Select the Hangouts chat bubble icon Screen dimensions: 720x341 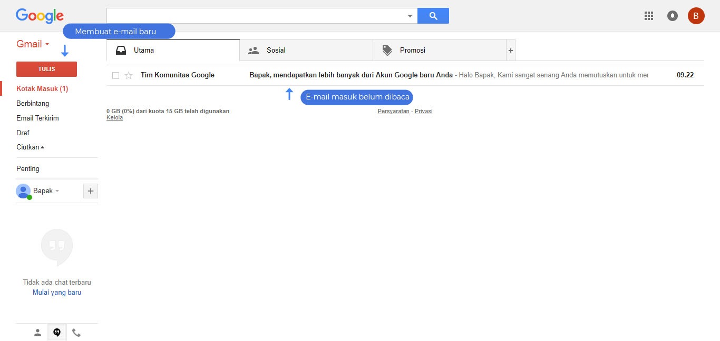(x=57, y=333)
